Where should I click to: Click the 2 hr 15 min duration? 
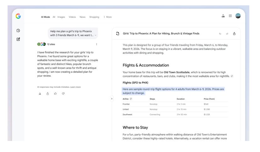point(181,109)
